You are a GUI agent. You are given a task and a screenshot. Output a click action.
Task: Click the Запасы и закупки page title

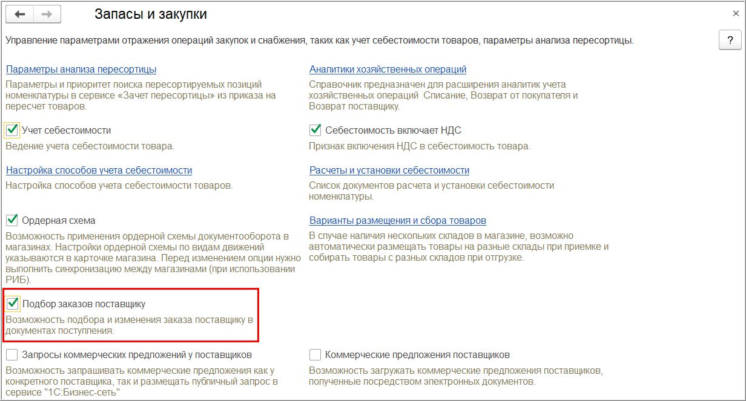pos(155,14)
